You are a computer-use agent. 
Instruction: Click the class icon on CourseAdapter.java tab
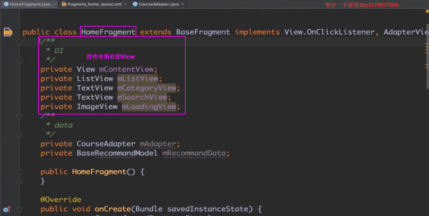point(135,4)
